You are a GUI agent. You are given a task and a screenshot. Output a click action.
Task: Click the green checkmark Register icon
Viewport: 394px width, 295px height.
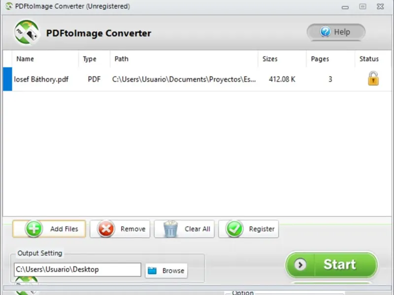(x=234, y=229)
